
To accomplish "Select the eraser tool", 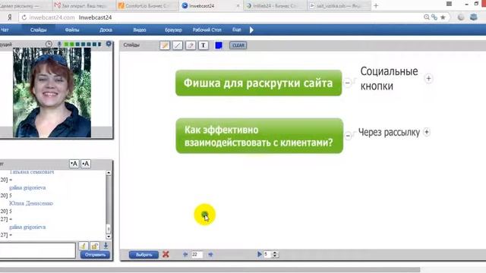I will pos(191,45).
